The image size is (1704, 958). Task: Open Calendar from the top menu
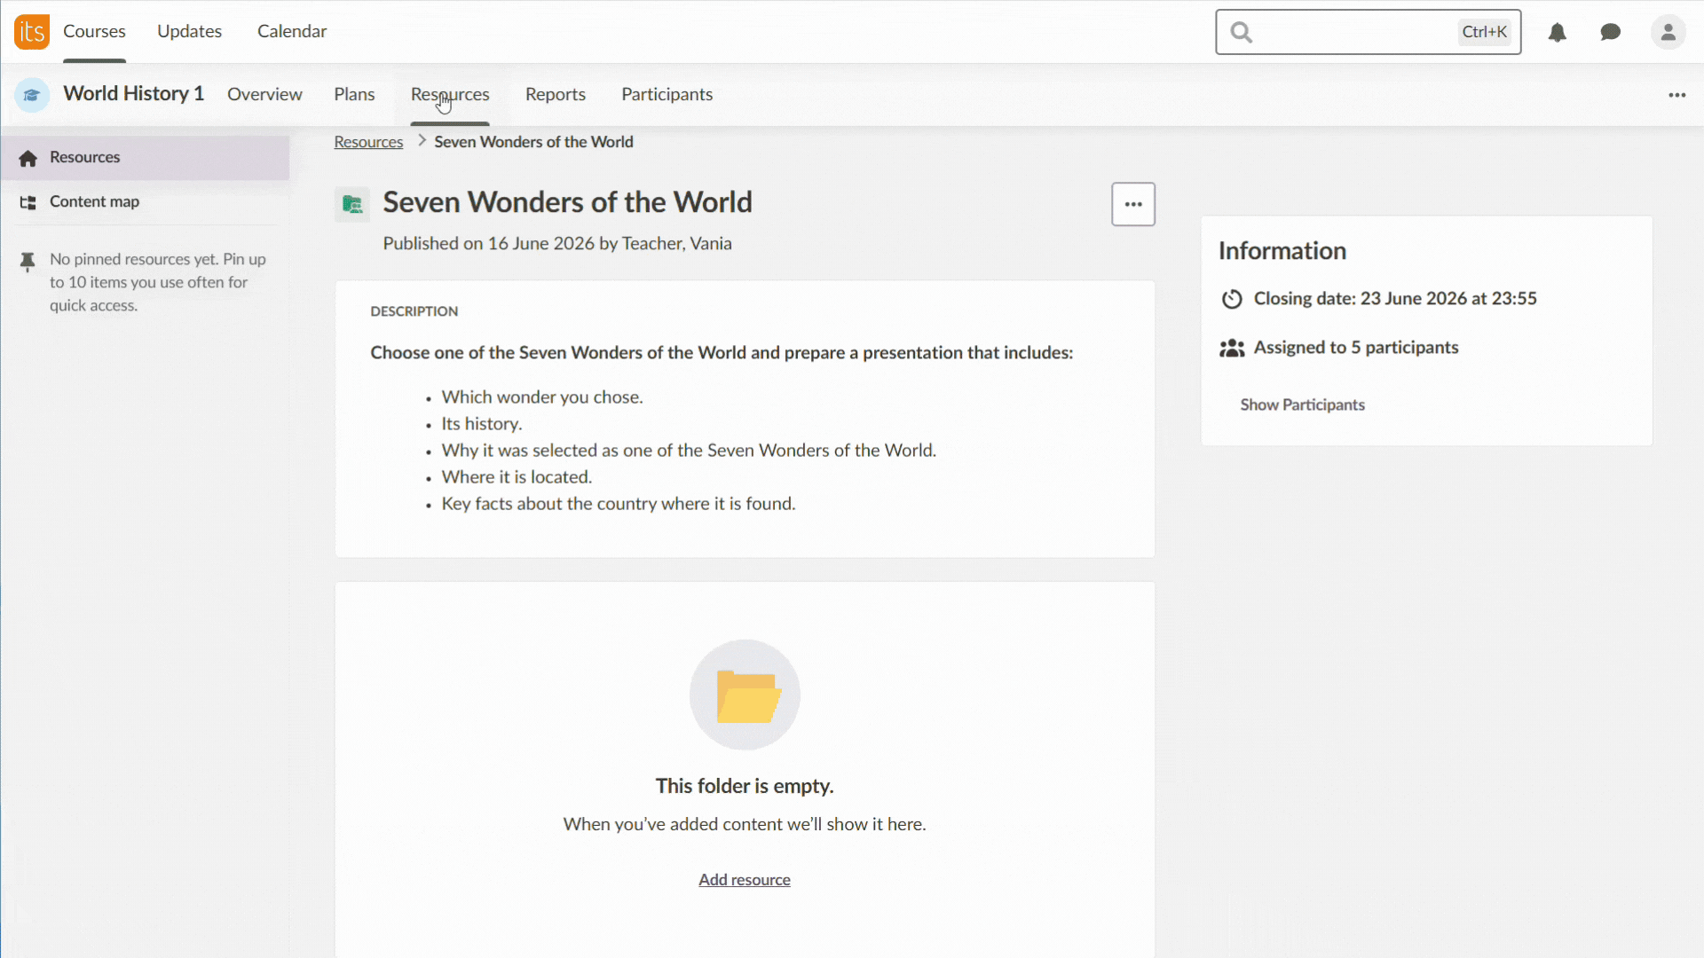[292, 31]
